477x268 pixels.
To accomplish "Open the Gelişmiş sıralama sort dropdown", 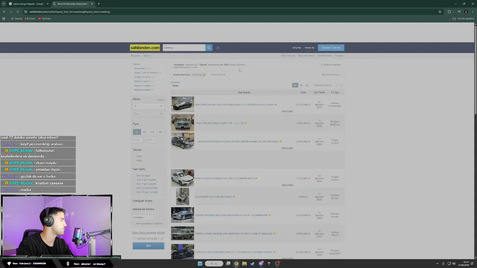I will (x=325, y=85).
